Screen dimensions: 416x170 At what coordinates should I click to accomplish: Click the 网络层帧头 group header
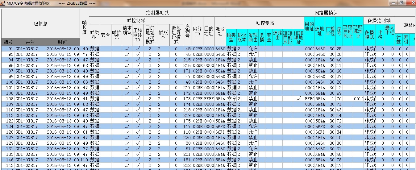coord(326,13)
